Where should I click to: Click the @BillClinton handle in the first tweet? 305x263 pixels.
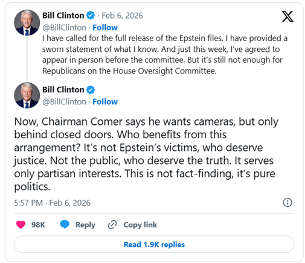coord(64,28)
